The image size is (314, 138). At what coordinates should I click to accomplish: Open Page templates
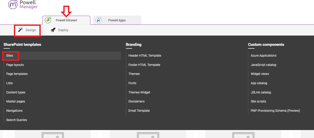(x=17, y=74)
